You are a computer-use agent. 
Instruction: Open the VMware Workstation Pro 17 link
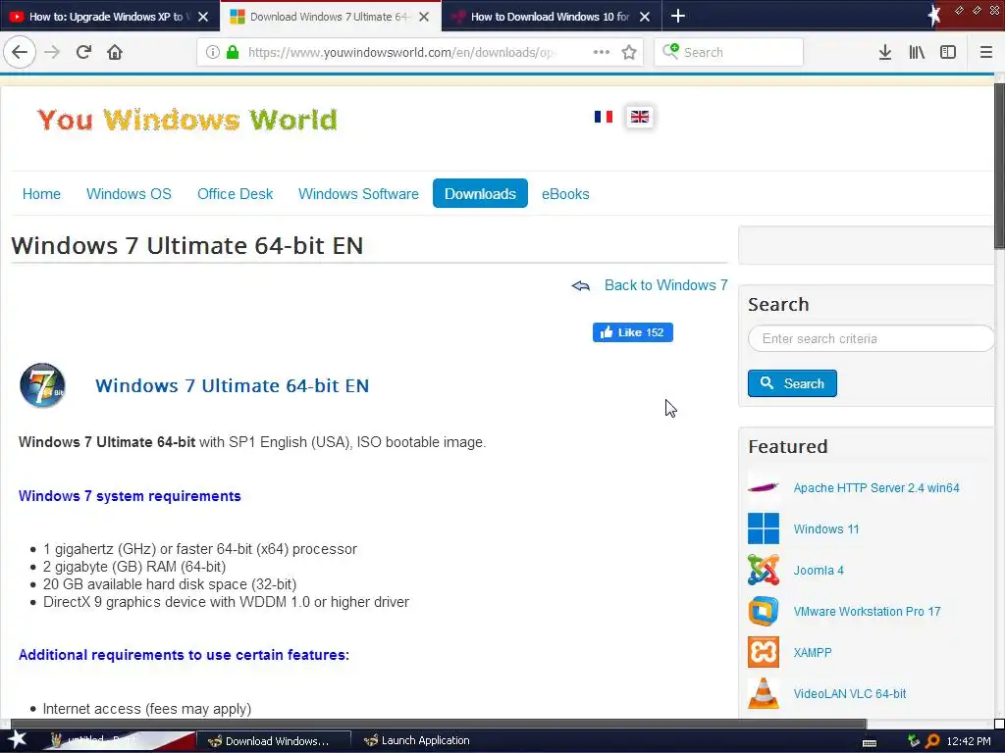point(868,612)
